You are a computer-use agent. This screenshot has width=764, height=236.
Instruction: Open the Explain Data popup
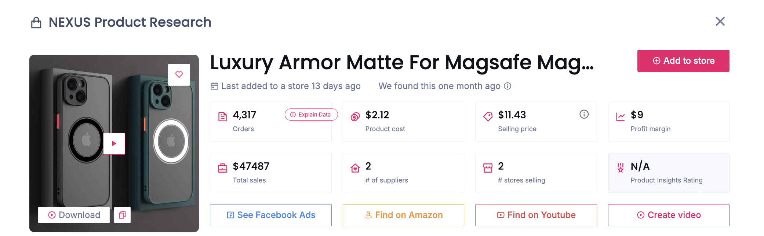point(311,115)
